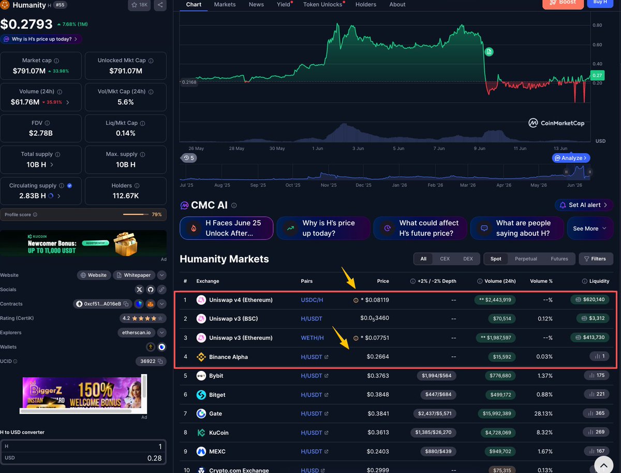The image size is (621, 473).
Task: Open the 'What could affect H's future price?' card
Action: coord(420,228)
